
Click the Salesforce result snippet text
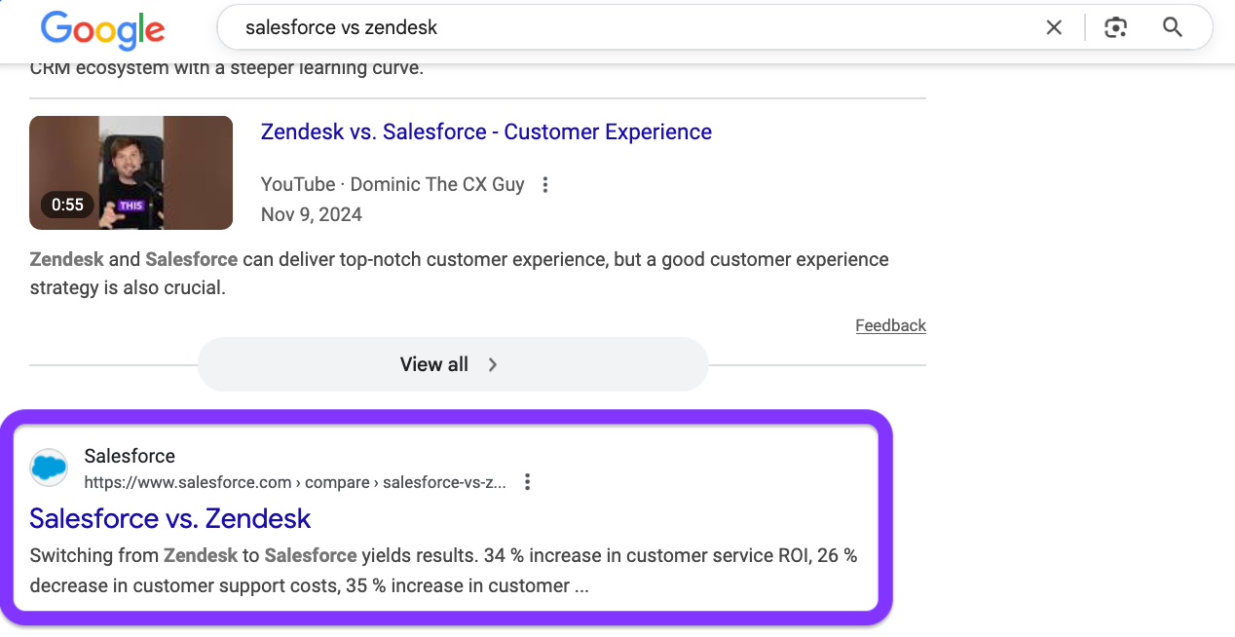443,571
